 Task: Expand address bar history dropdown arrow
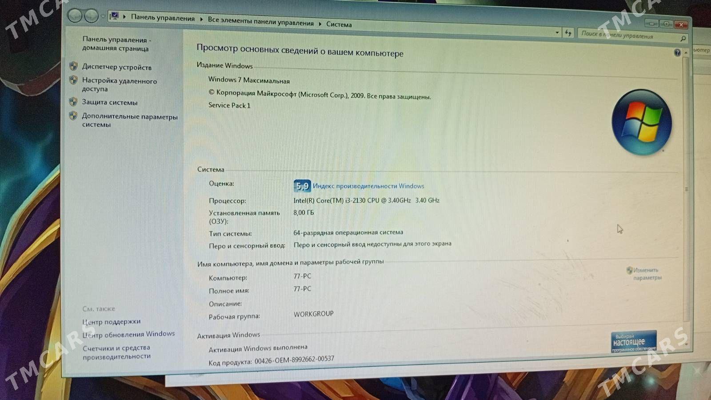[x=557, y=32]
